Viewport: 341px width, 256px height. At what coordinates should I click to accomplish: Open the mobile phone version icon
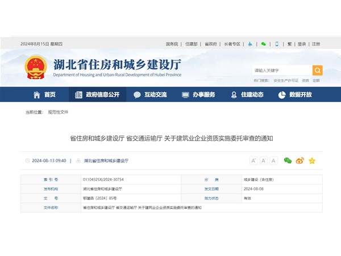pyautogui.click(x=277, y=44)
